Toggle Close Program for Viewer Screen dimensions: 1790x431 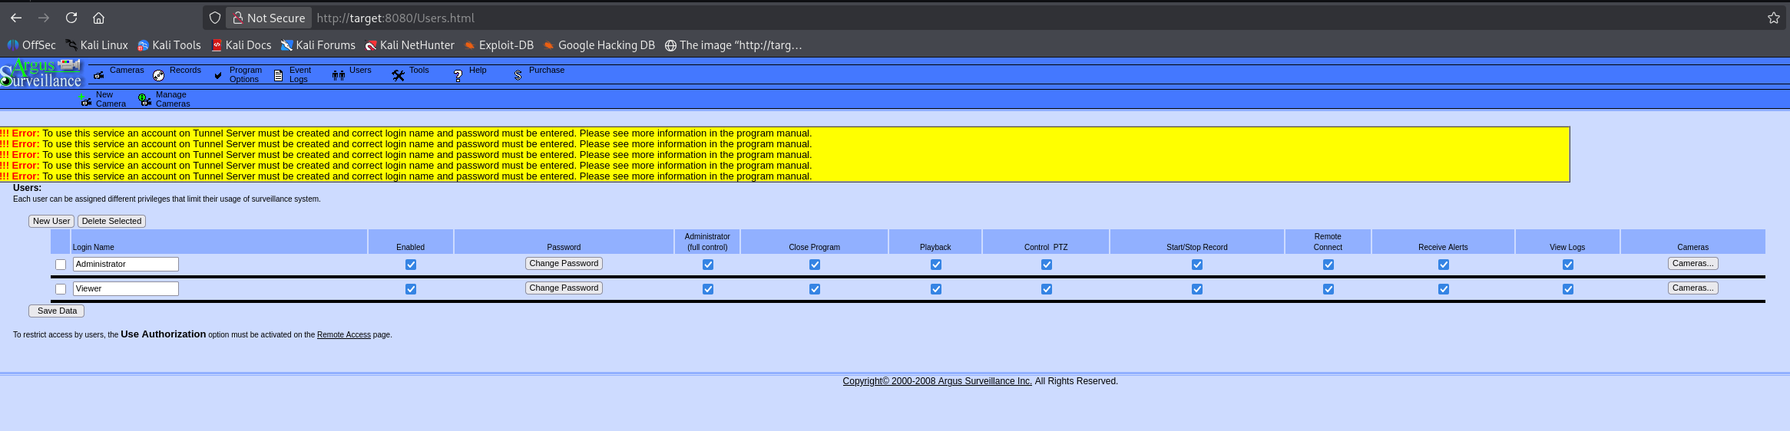(x=815, y=289)
